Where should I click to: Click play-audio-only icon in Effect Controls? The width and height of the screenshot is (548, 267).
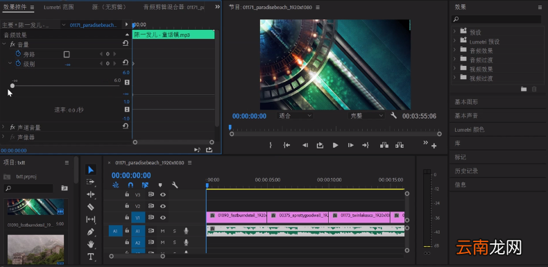tap(197, 150)
